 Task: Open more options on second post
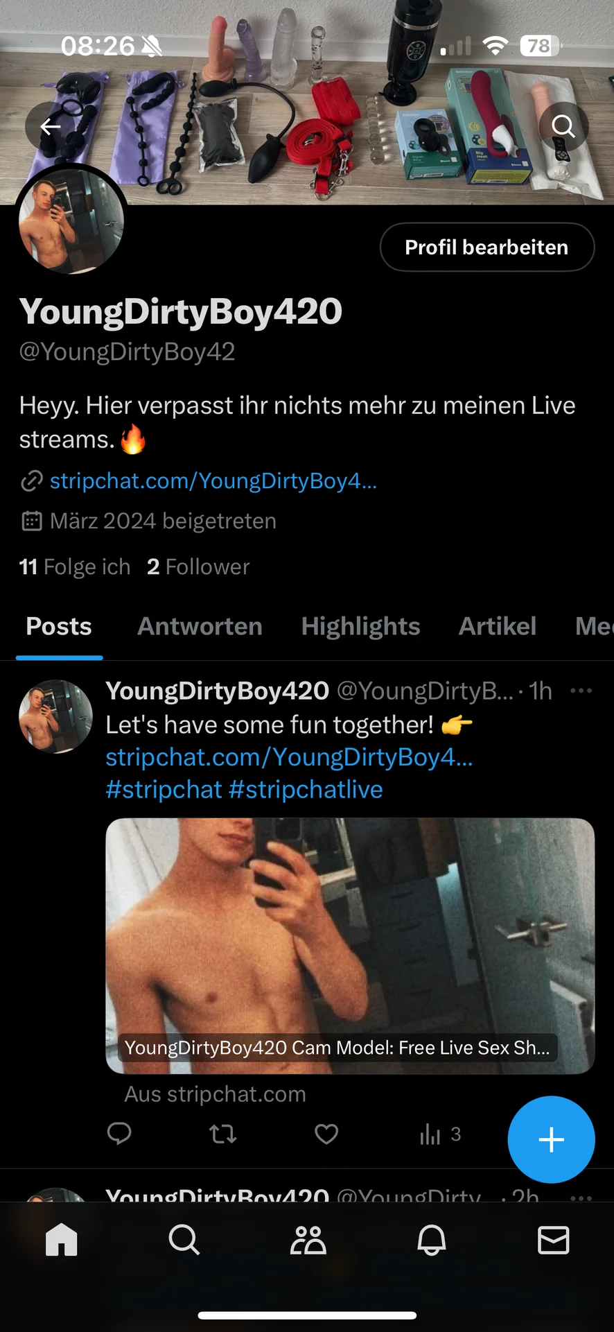click(x=581, y=1195)
